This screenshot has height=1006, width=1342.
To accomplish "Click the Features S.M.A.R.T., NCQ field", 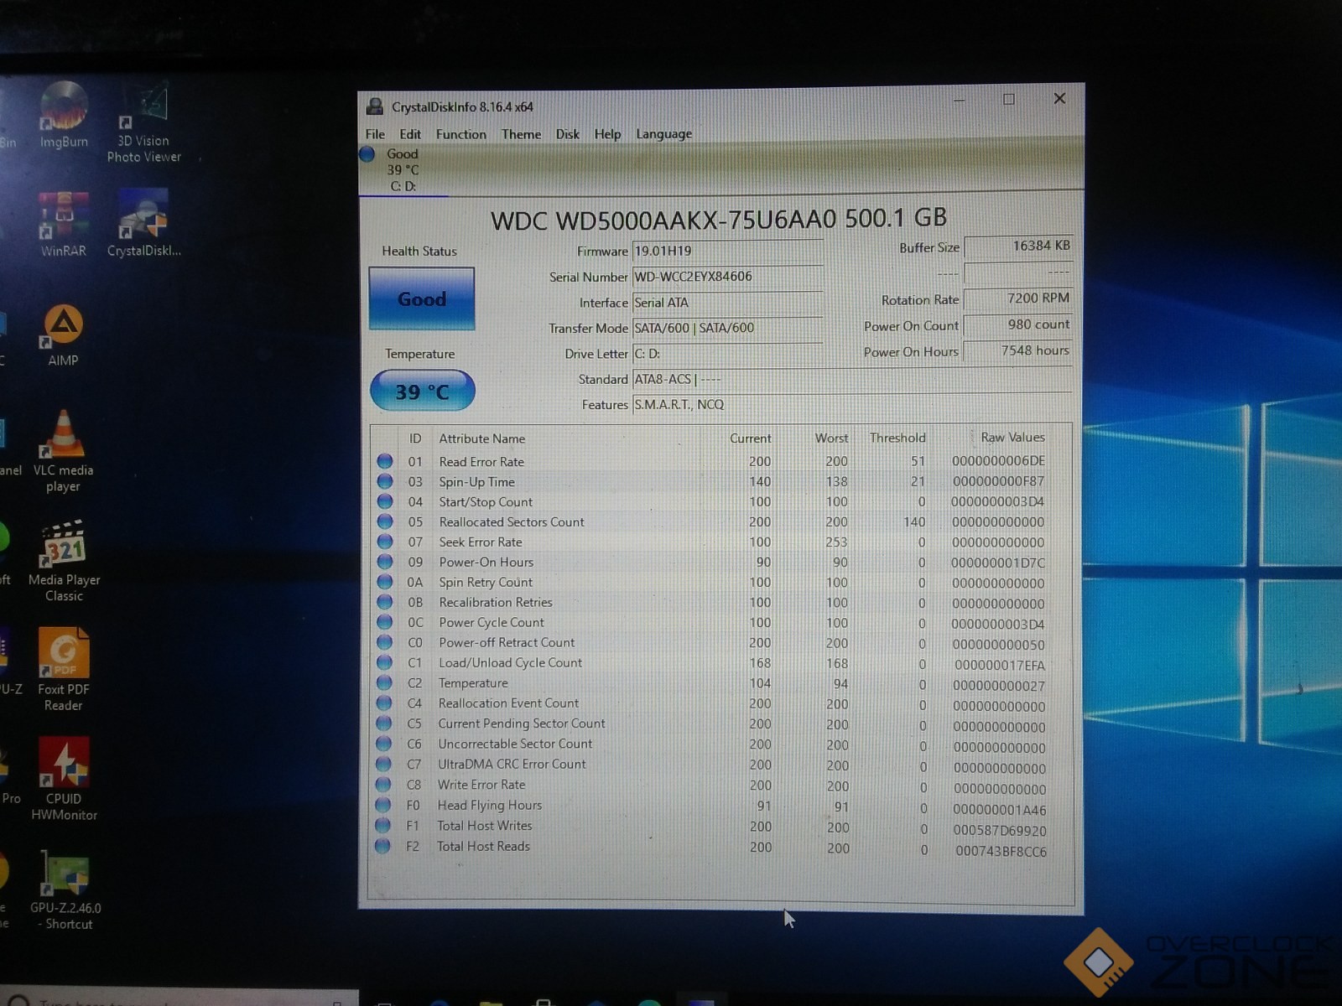I will point(852,404).
